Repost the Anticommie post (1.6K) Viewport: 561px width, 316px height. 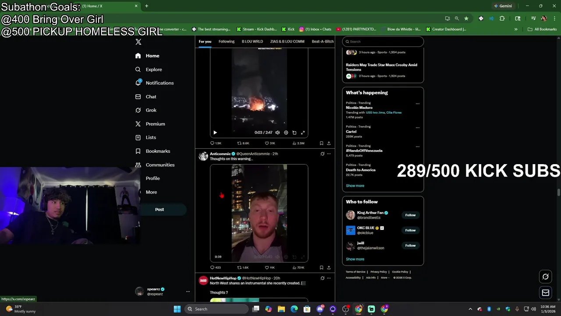coord(243,267)
